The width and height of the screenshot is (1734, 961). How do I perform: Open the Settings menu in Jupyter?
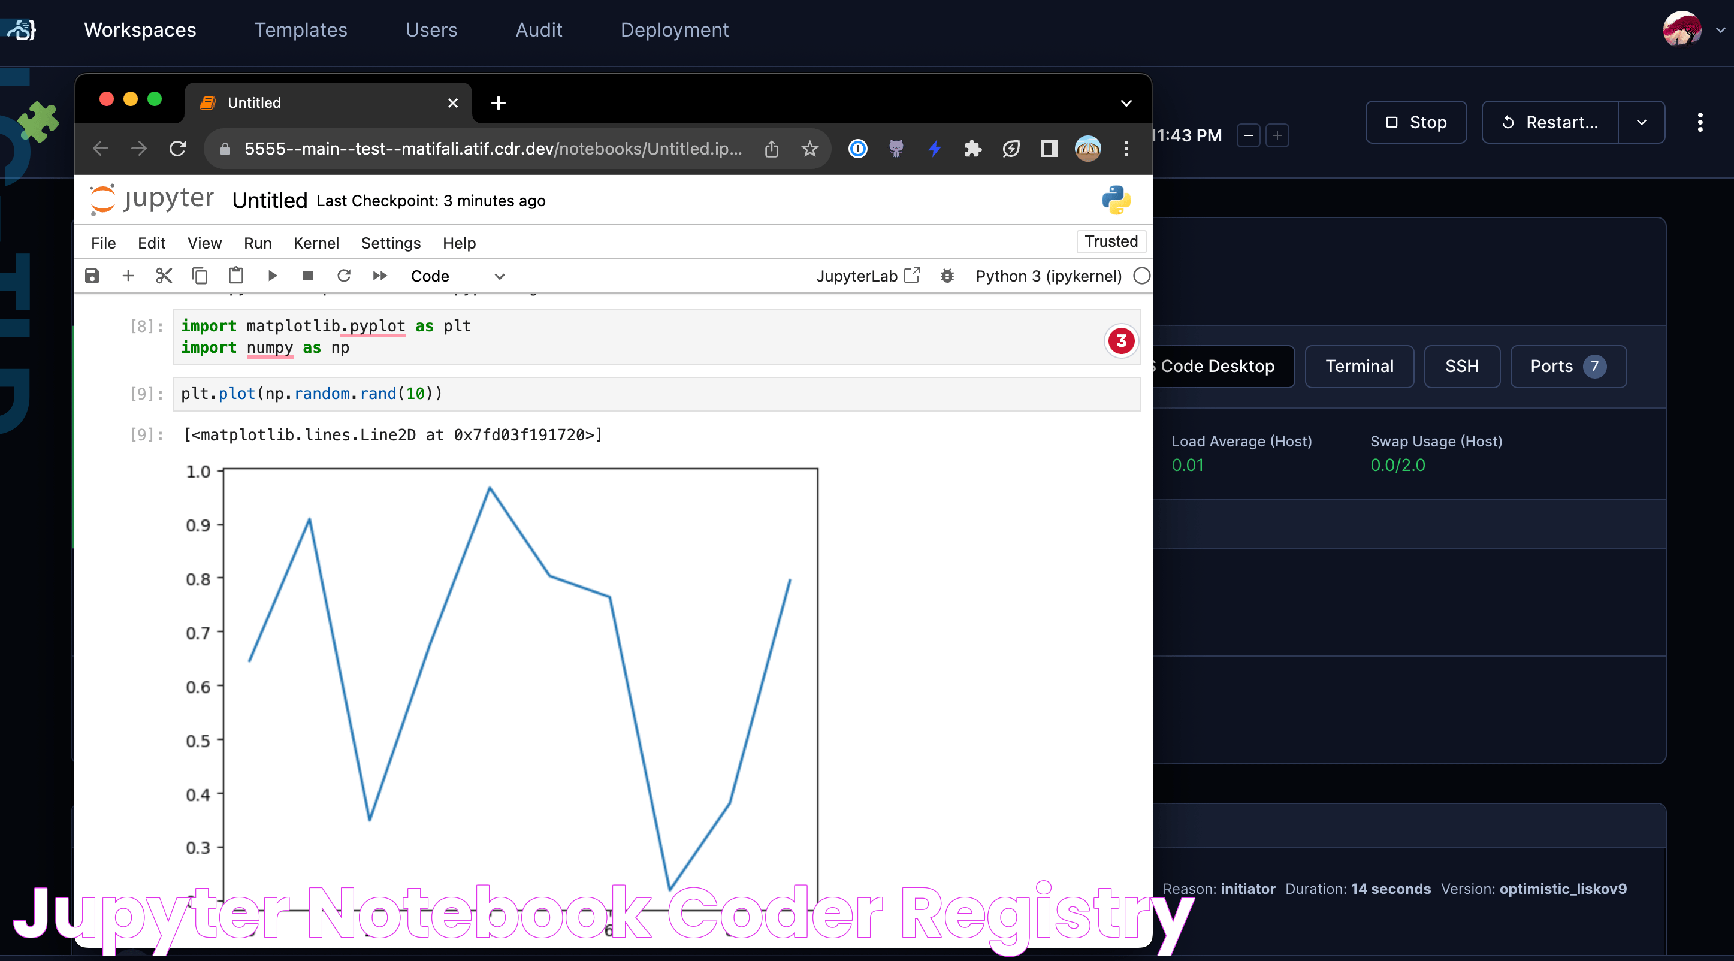click(x=391, y=243)
